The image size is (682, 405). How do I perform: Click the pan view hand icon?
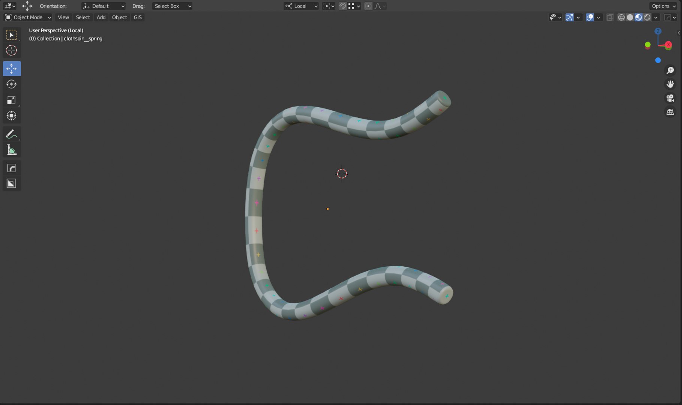(x=670, y=84)
